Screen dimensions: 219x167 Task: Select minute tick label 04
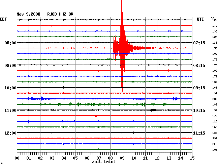point(64,158)
